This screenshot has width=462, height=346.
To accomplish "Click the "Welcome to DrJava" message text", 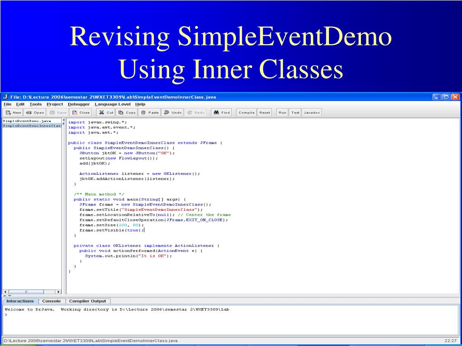I will coord(29,309).
